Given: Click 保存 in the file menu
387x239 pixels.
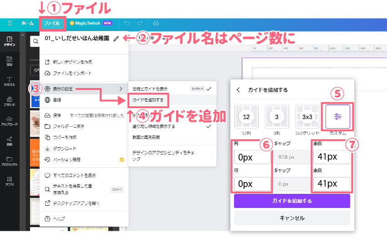Looking at the screenshot, I should click(84, 115).
